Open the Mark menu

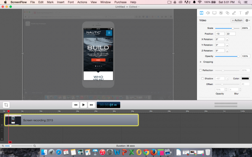[50, 2]
